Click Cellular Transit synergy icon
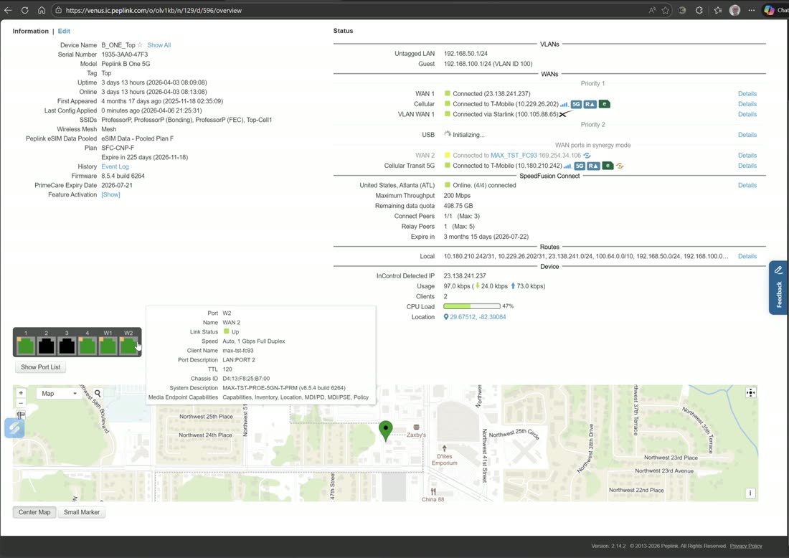 (620, 166)
